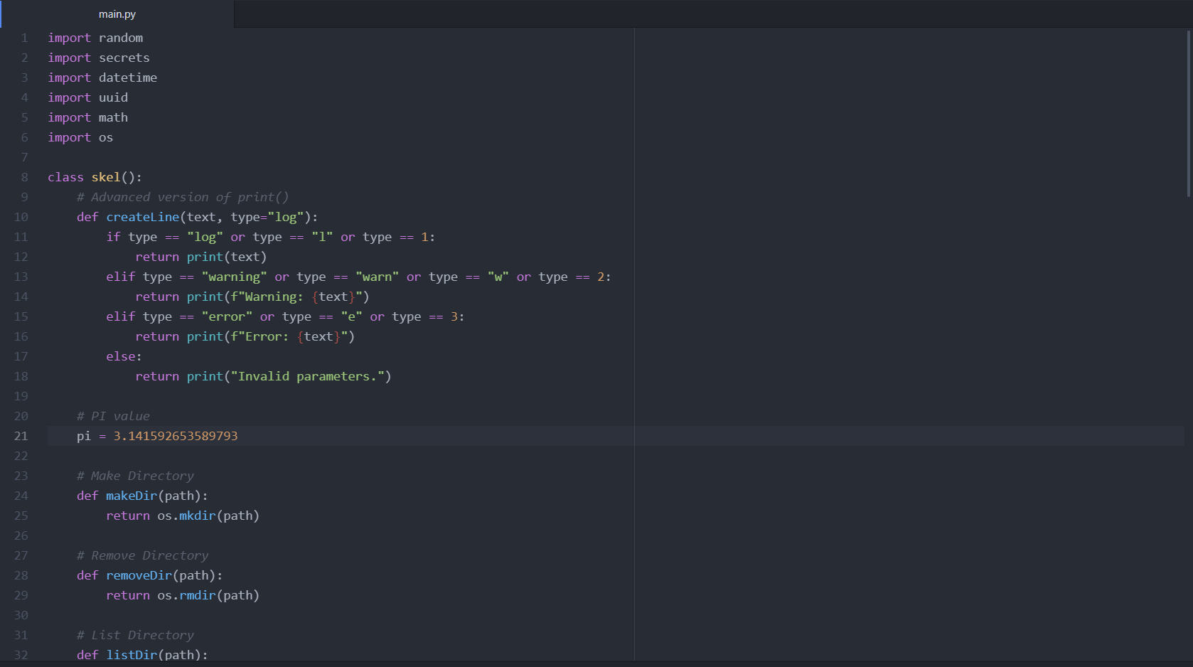The image size is (1193, 667).
Task: Select the import random statement
Action: coord(95,38)
